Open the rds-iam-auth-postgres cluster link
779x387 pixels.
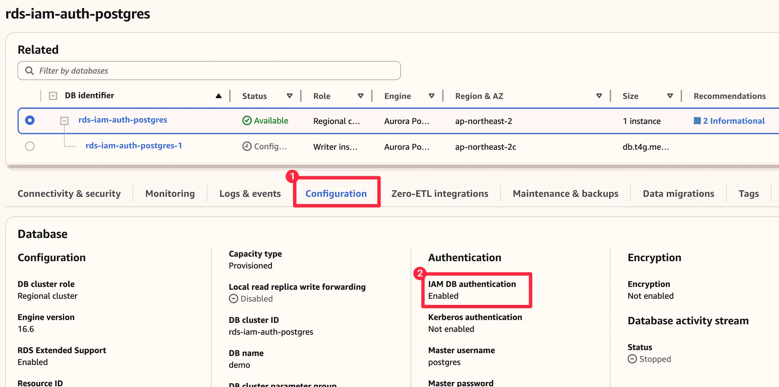123,120
